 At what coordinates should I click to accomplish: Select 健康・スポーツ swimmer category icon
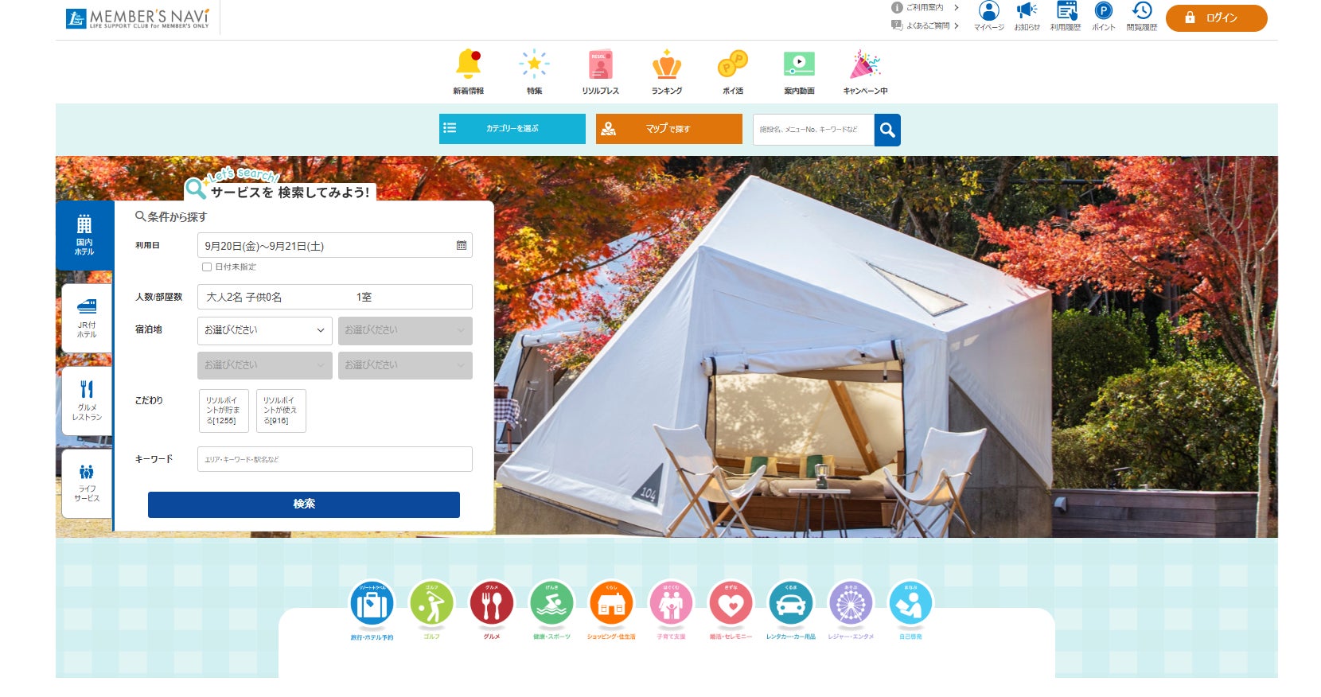[551, 605]
